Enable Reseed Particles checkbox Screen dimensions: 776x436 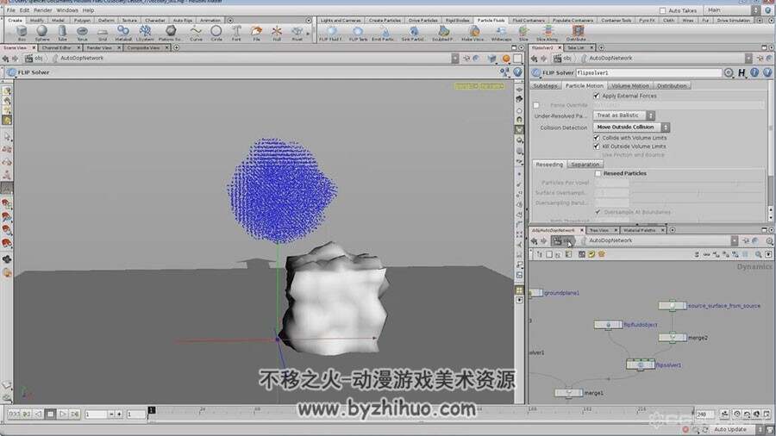pos(598,173)
